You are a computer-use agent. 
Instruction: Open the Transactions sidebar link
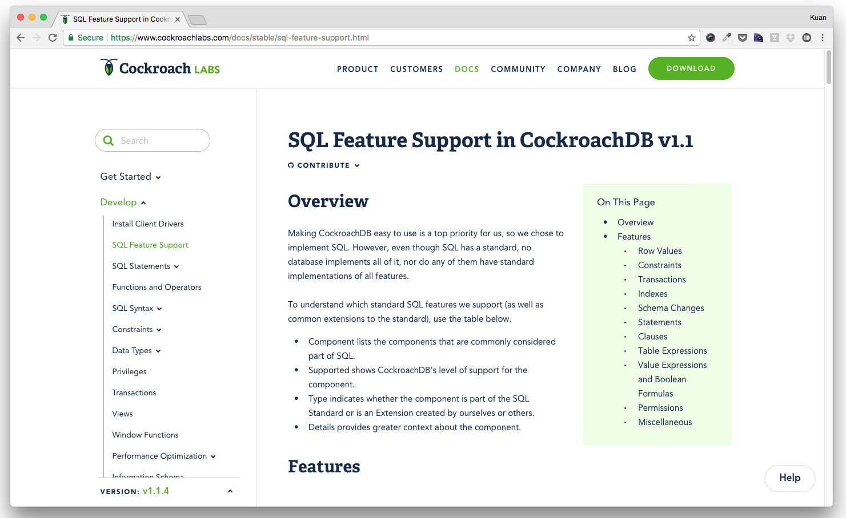[134, 392]
